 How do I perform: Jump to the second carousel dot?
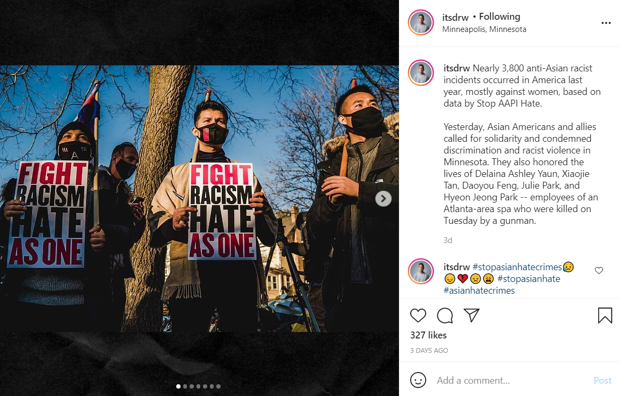pos(185,386)
